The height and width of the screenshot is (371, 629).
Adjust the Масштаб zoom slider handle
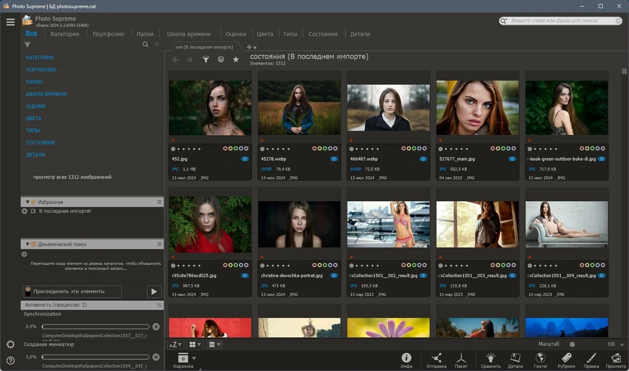pos(572,344)
